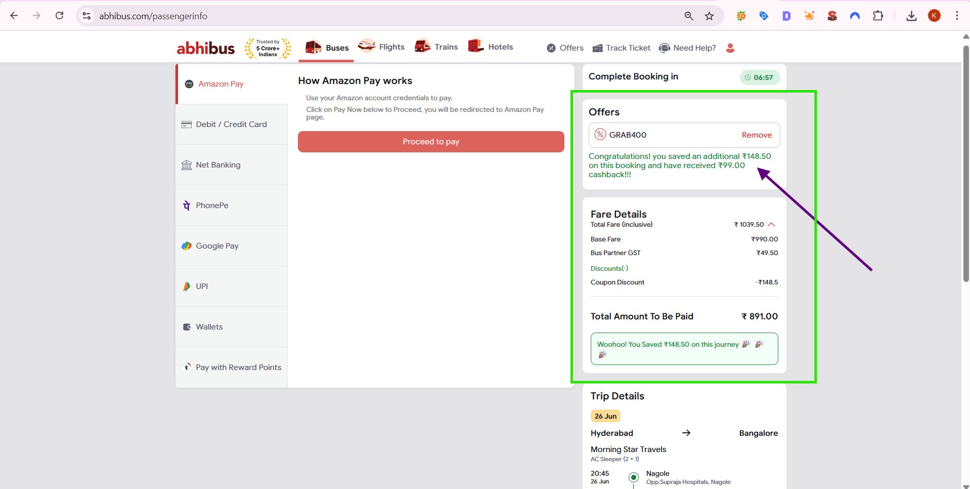This screenshot has width=970, height=489.
Task: Click the Bangalore destination city text
Action: [759, 433]
